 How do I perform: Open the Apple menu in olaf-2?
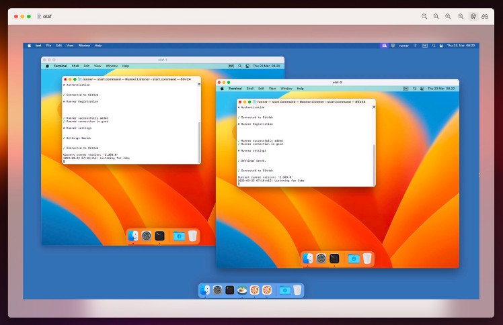coord(221,89)
